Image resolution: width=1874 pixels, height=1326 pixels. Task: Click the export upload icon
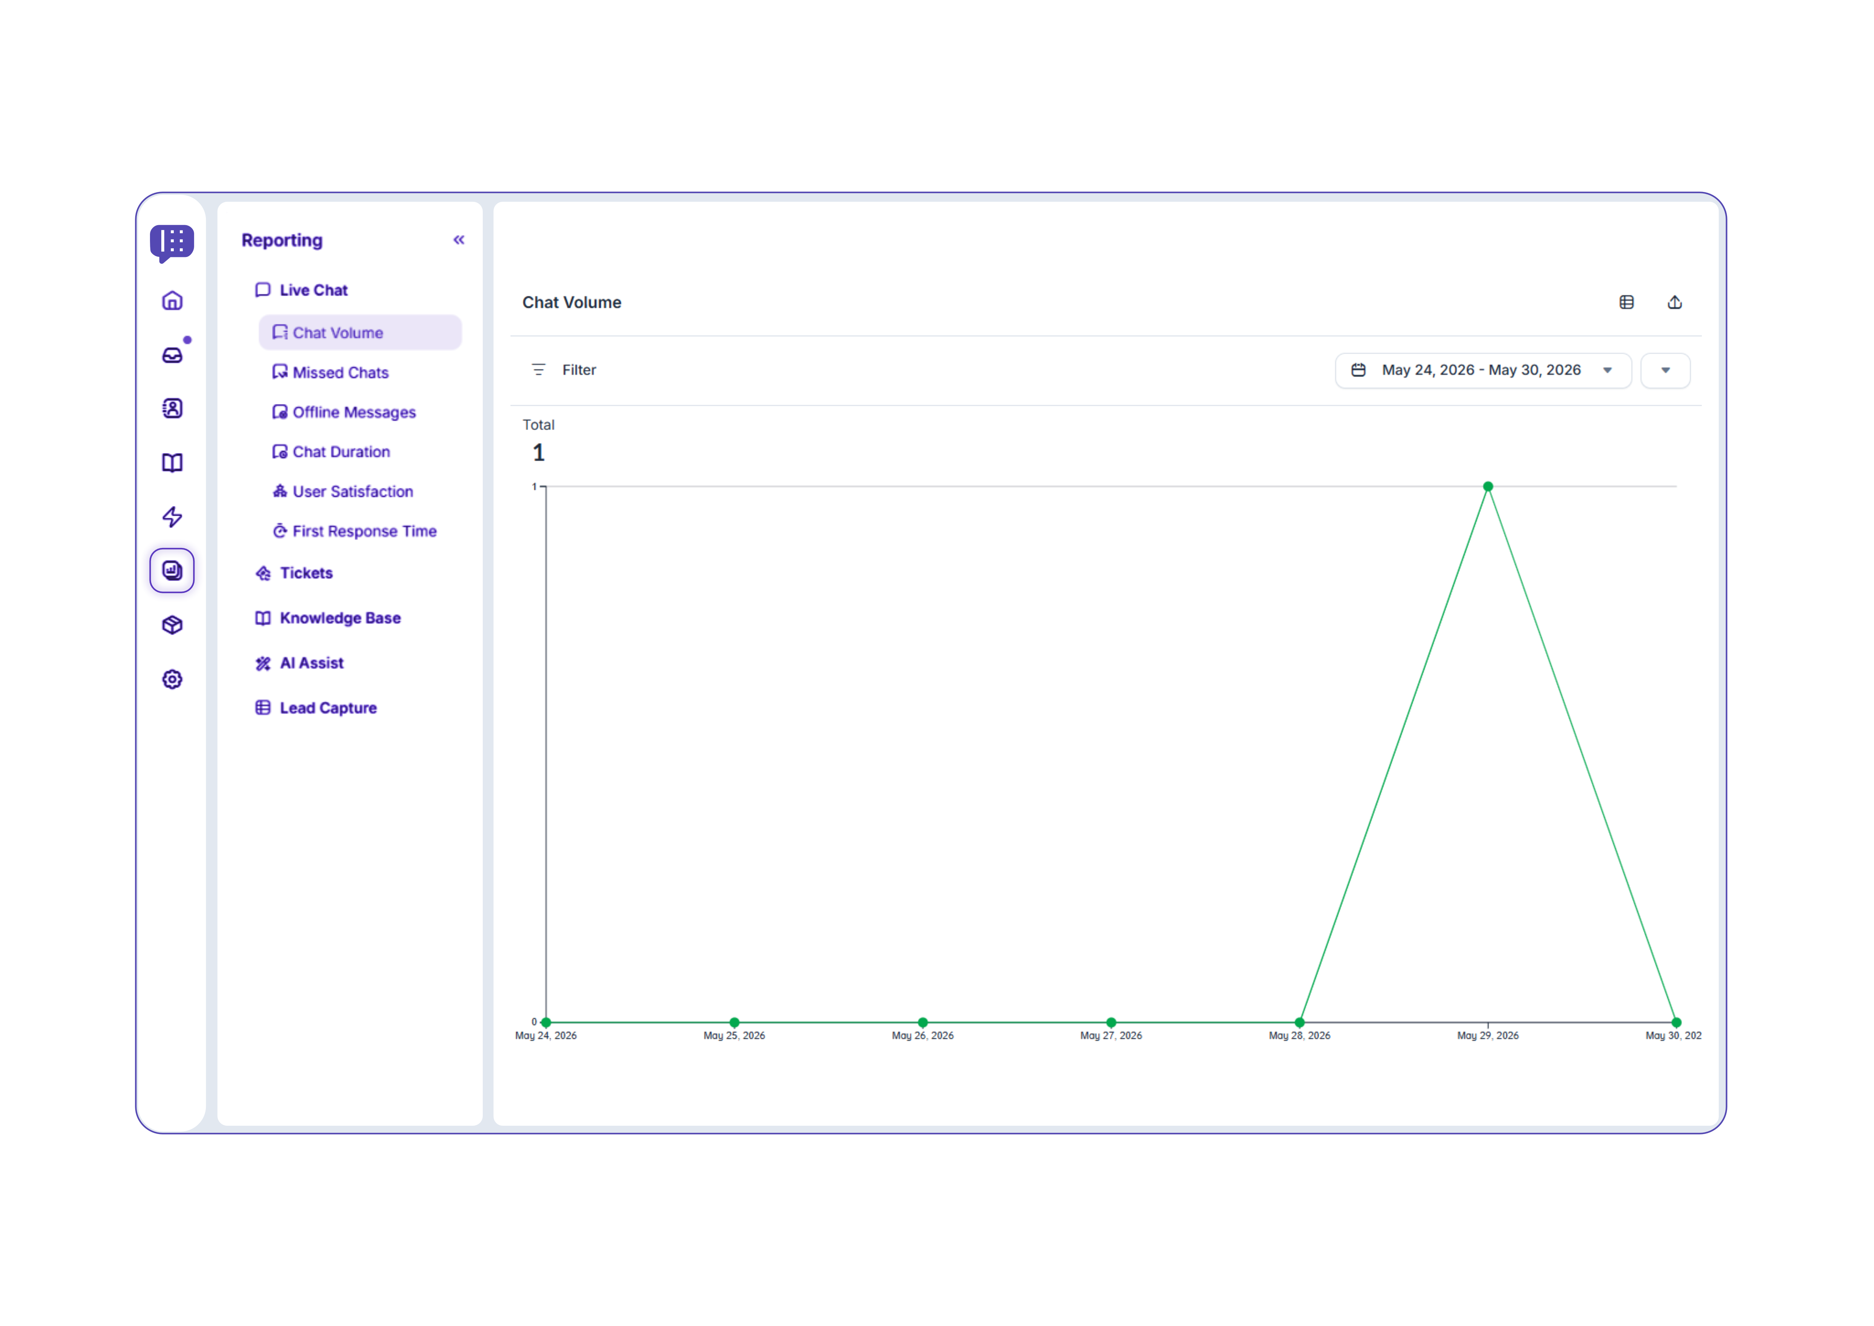click(1675, 302)
